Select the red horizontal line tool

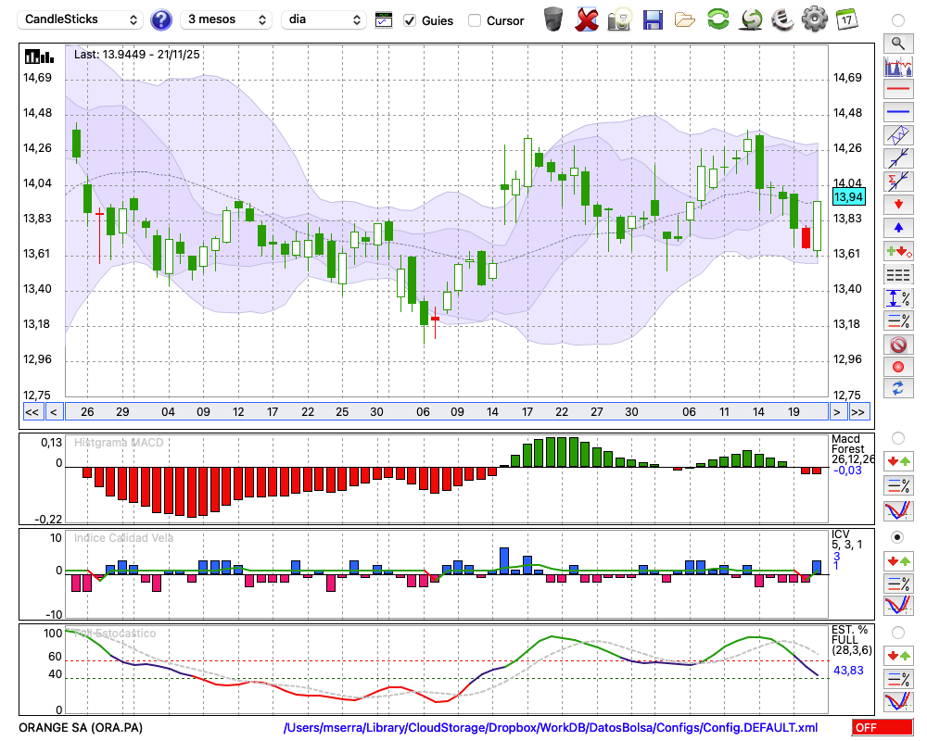pyautogui.click(x=897, y=90)
